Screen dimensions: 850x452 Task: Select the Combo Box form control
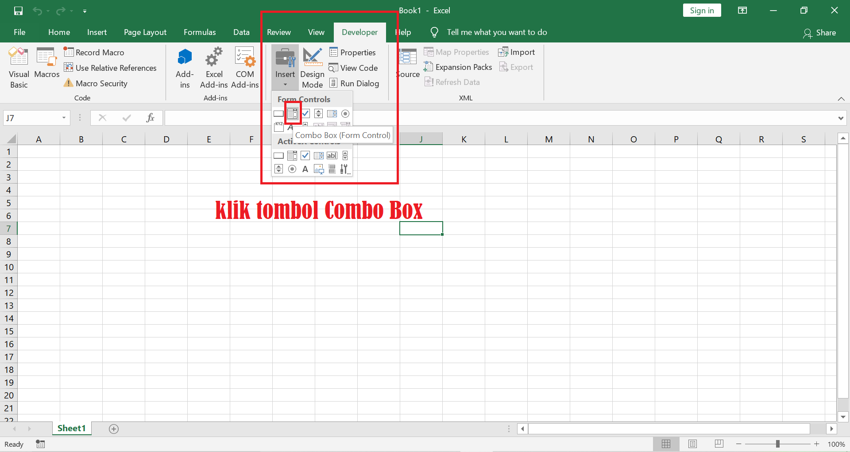292,114
